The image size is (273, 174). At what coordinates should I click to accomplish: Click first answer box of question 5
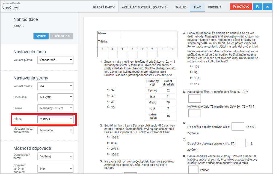click(x=194, y=99)
